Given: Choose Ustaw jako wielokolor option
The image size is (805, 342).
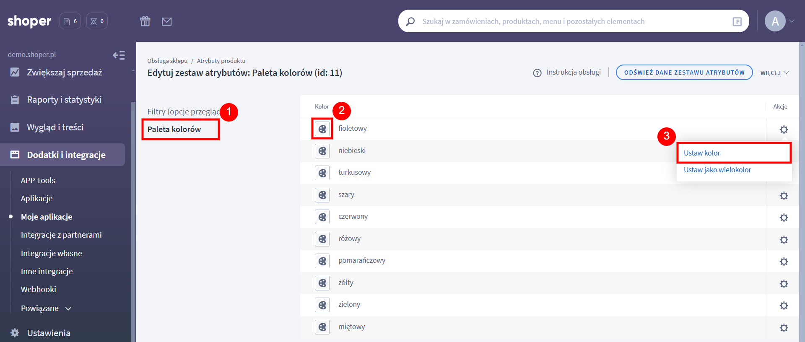Looking at the screenshot, I should (x=717, y=170).
